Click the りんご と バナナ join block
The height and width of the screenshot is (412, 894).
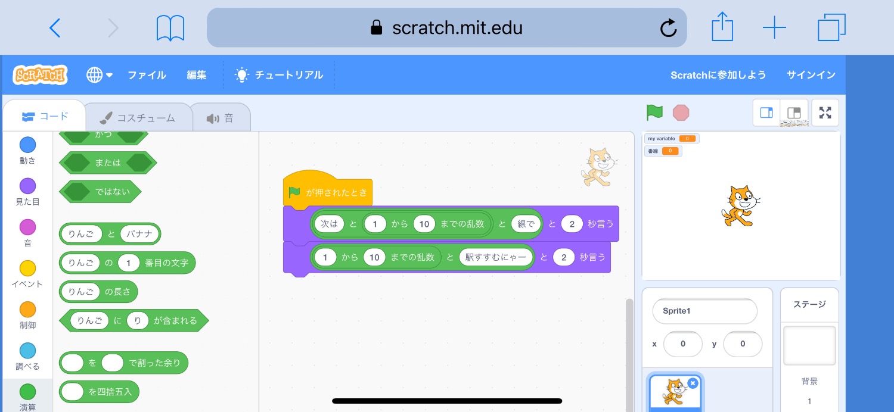click(110, 233)
